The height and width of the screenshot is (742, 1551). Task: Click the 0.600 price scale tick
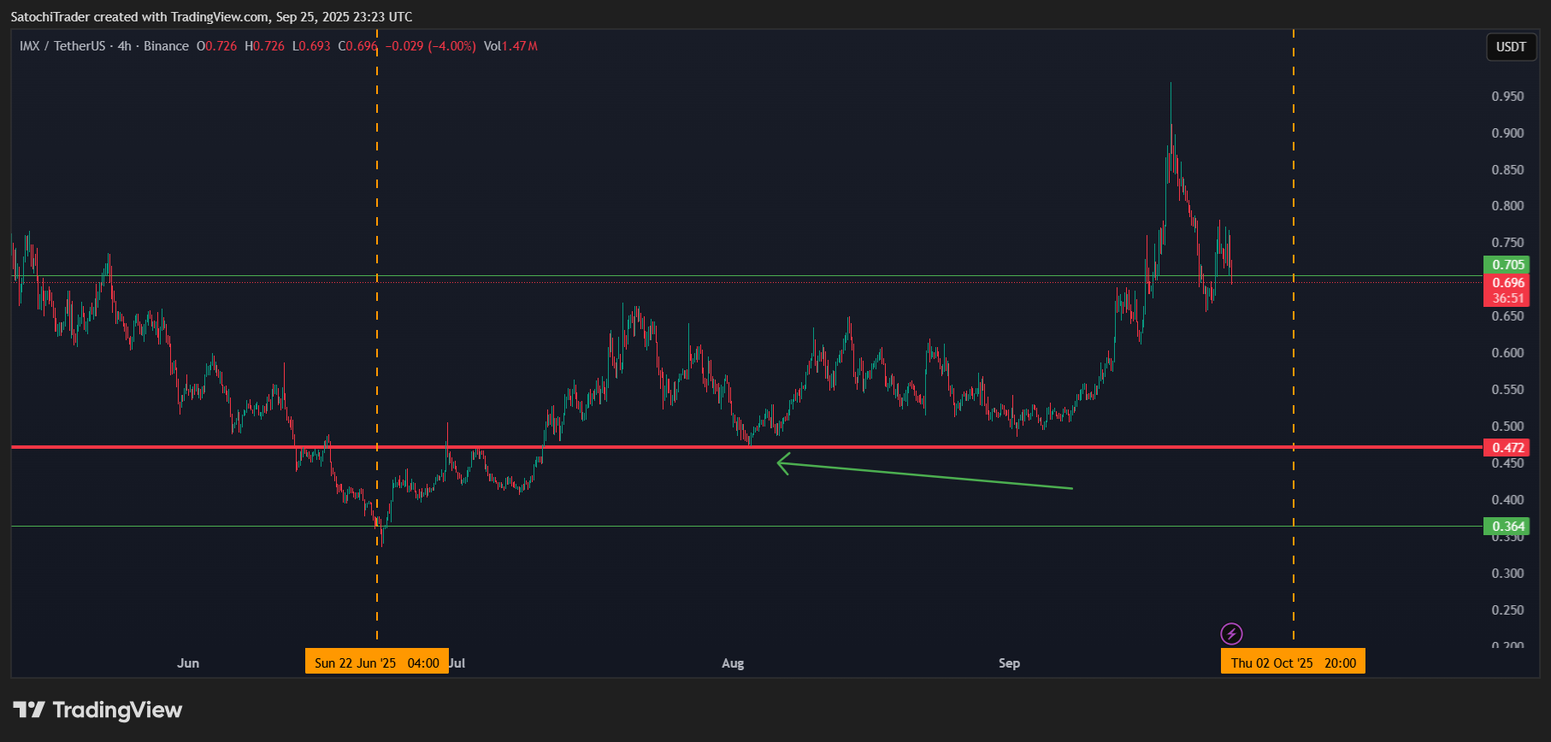(1507, 353)
